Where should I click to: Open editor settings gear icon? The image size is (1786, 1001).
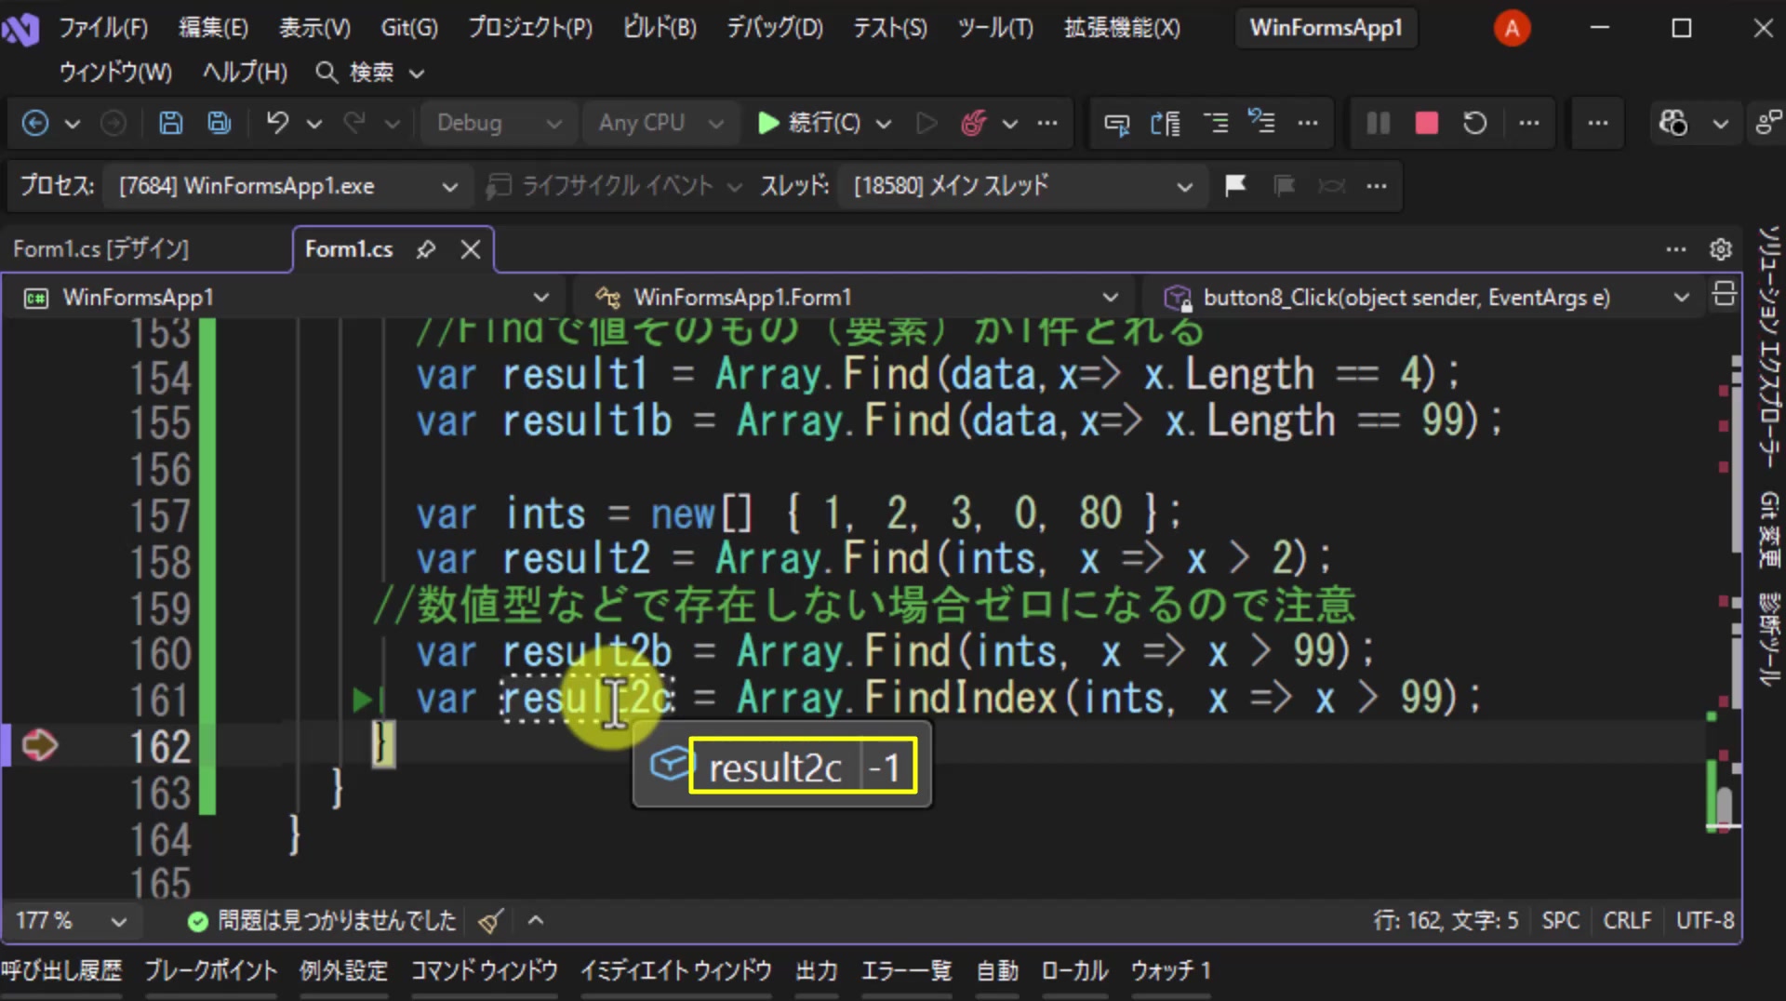point(1721,249)
